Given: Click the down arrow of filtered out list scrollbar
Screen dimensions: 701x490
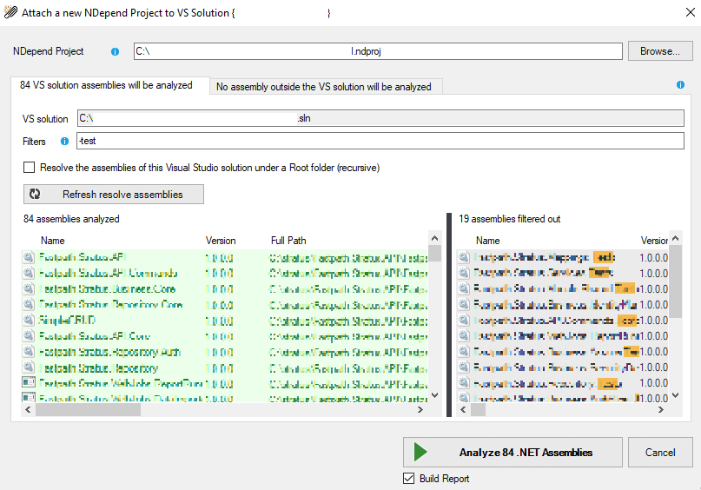Looking at the screenshot, I should click(676, 395).
